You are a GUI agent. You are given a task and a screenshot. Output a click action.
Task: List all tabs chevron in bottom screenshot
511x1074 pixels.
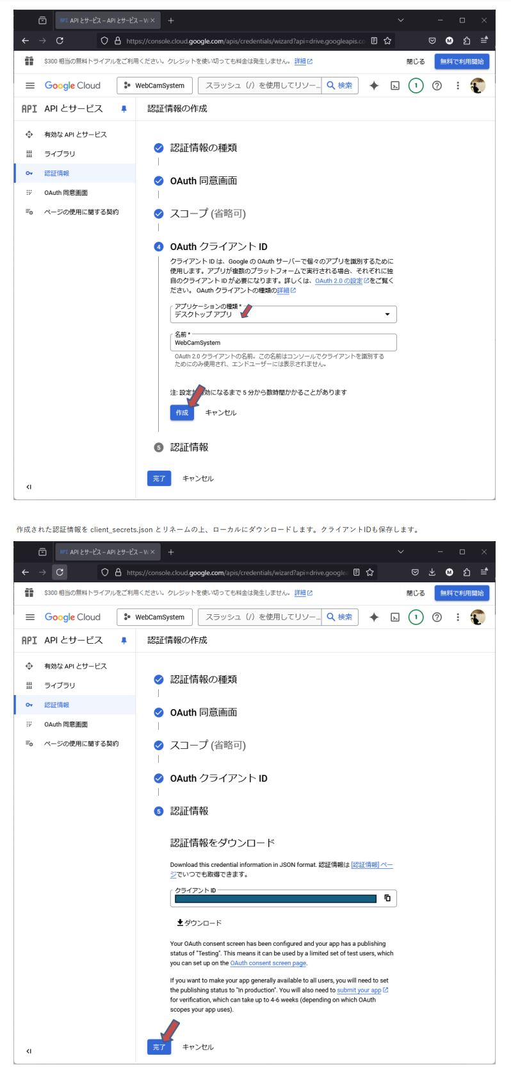coord(401,551)
